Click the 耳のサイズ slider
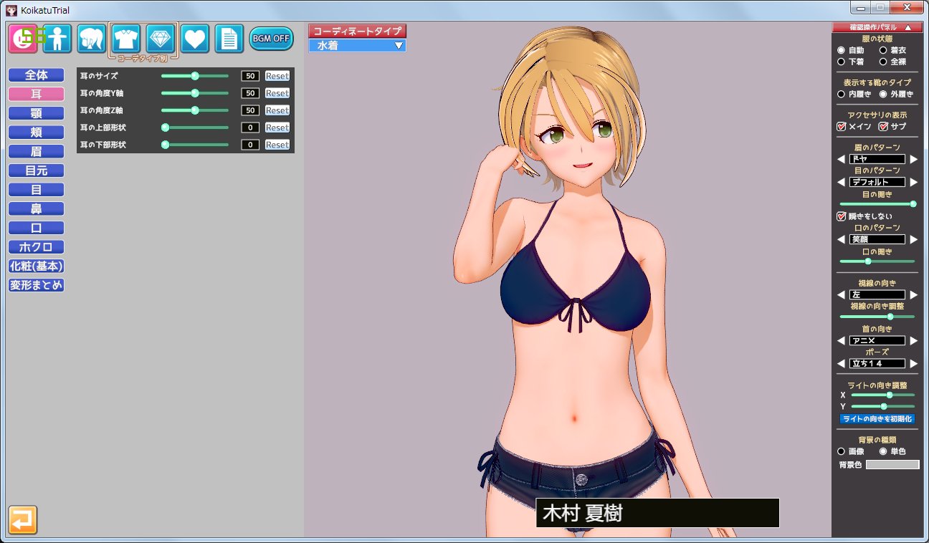This screenshot has width=929, height=543. pos(195,76)
